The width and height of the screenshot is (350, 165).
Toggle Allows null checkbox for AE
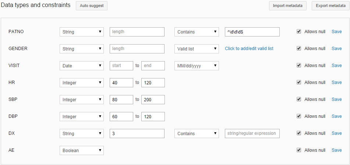coord(299,150)
